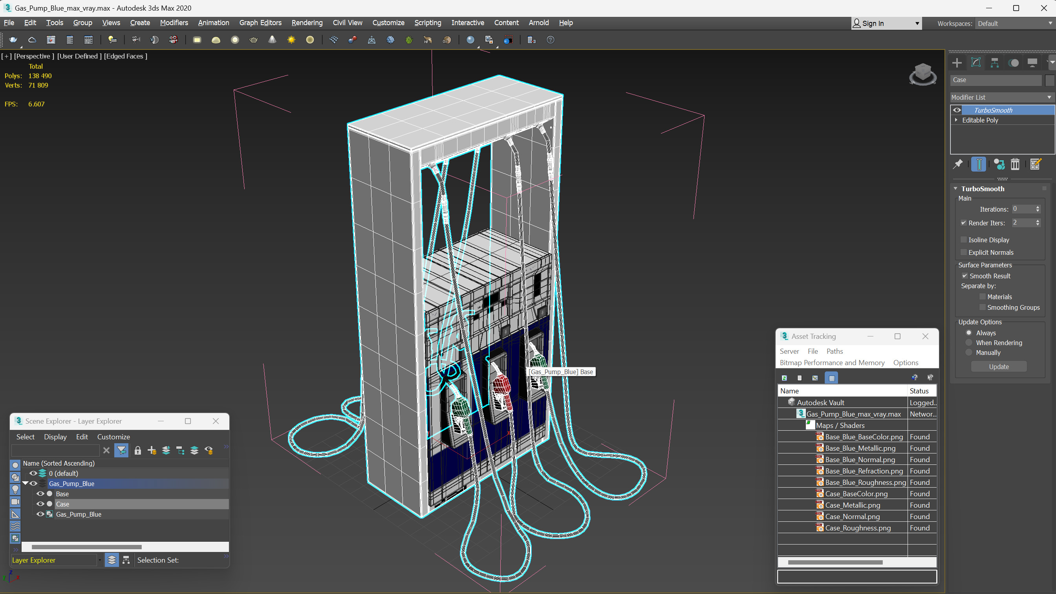This screenshot has height=594, width=1056.
Task: Open the environment cloud icon in the toolbar
Action: coord(32,40)
